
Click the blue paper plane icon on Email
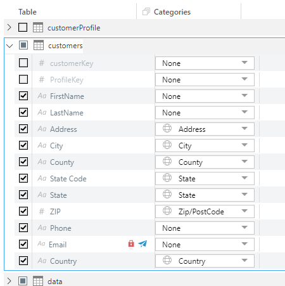click(x=142, y=244)
